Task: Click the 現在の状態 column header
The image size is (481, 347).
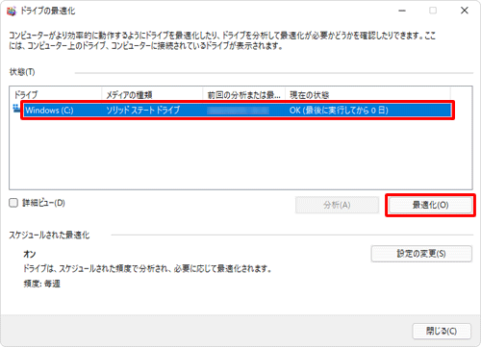Action: [x=367, y=95]
